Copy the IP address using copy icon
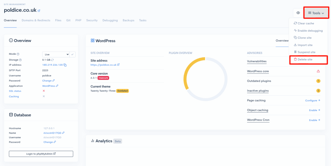 (65, 65)
